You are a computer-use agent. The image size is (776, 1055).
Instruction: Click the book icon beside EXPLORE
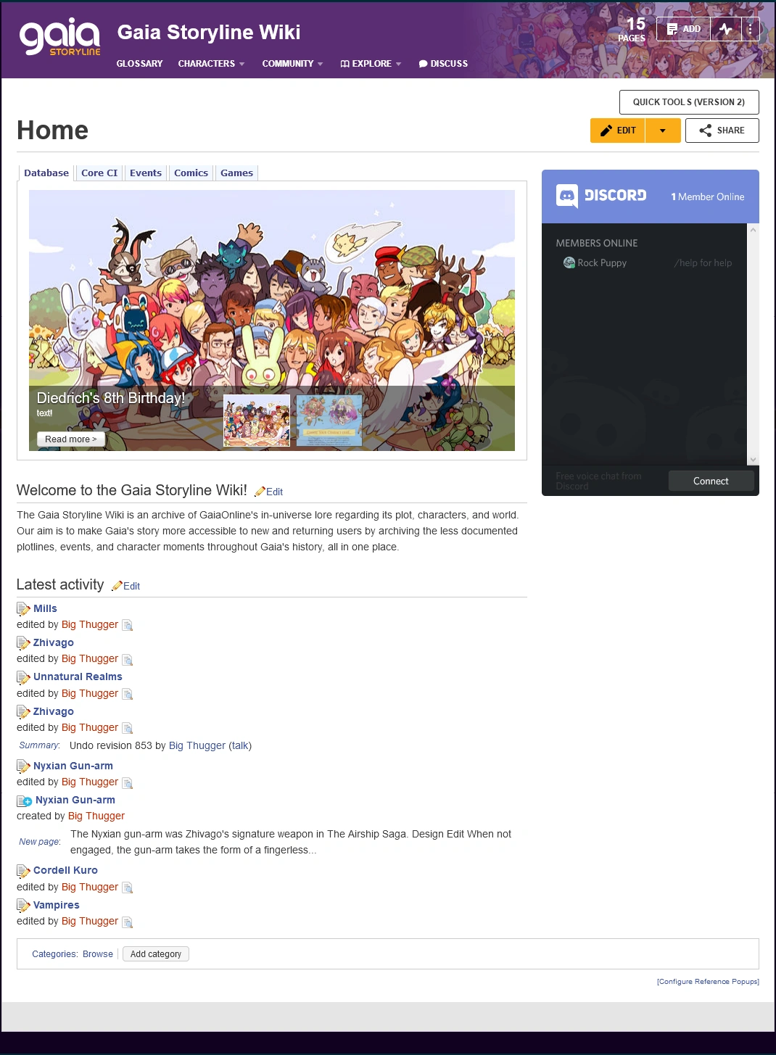346,64
